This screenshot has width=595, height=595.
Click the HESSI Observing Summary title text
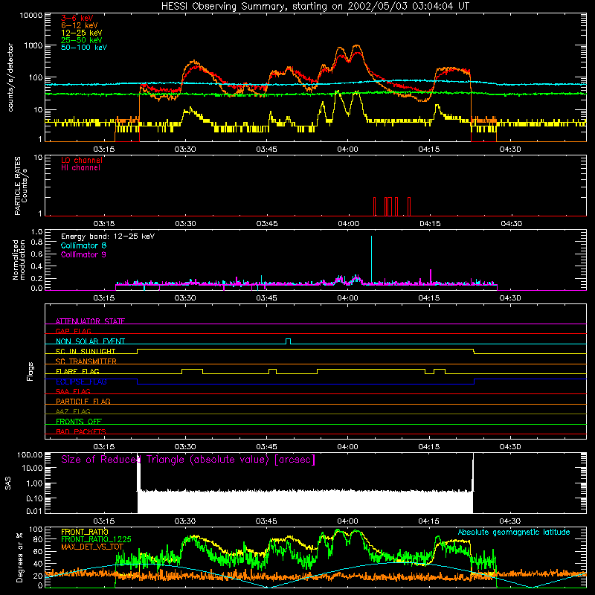(x=315, y=7)
